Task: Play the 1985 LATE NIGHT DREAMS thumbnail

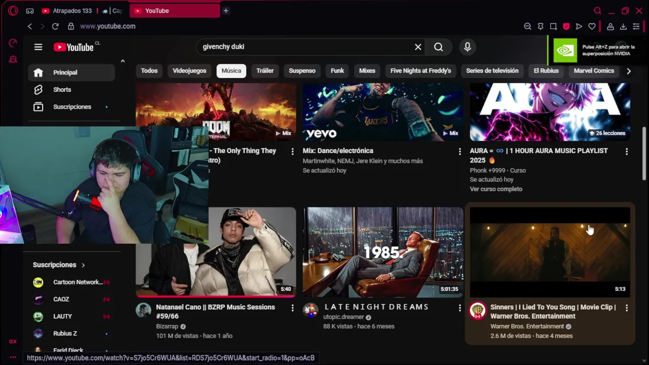Action: pos(383,252)
